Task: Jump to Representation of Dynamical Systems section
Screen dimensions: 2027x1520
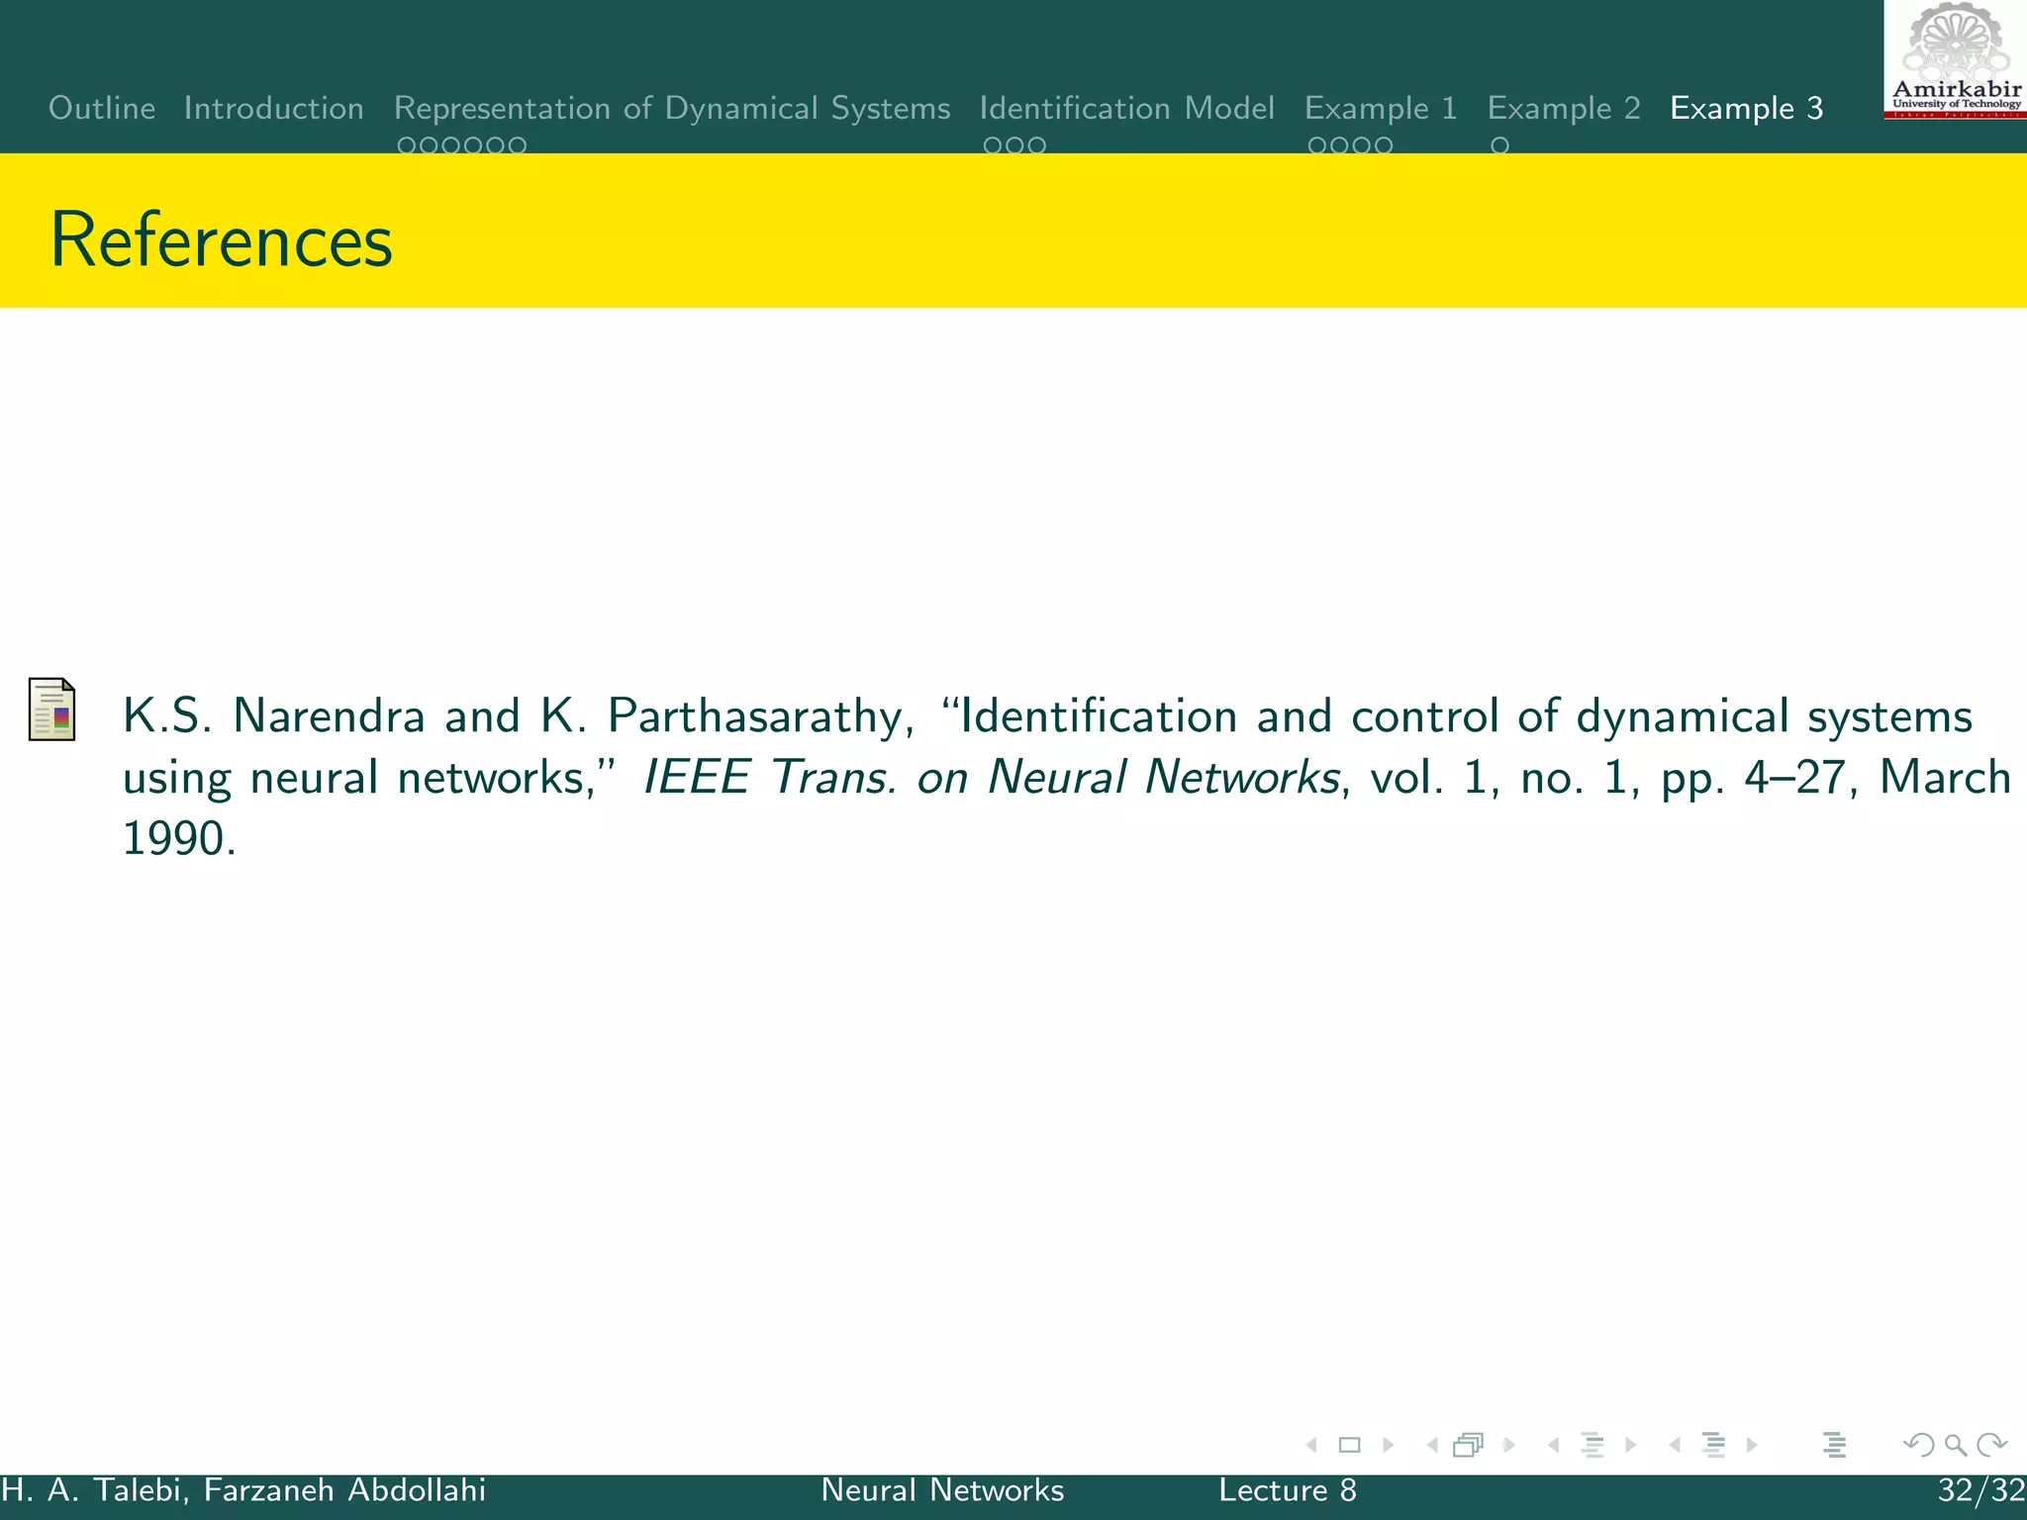Action: [x=672, y=108]
